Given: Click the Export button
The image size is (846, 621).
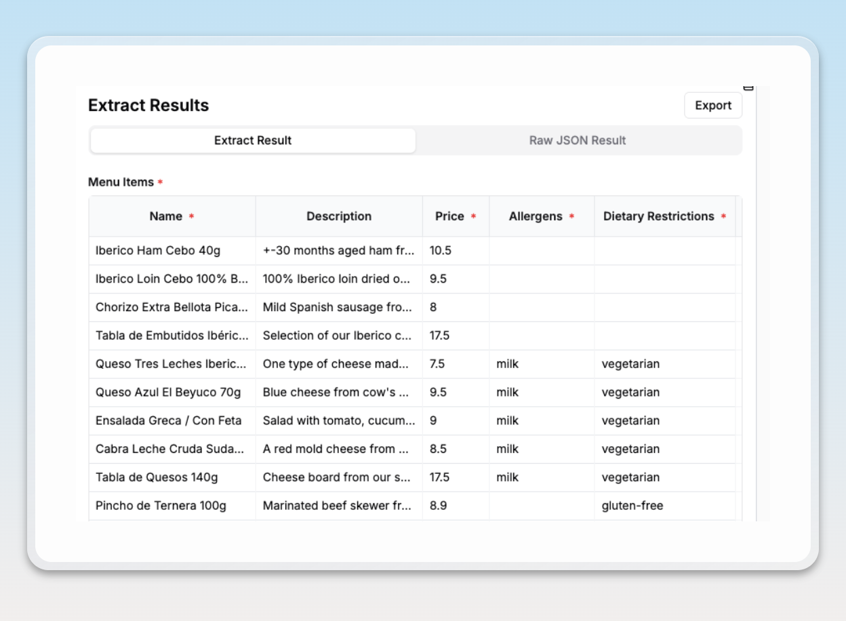Looking at the screenshot, I should pyautogui.click(x=713, y=106).
